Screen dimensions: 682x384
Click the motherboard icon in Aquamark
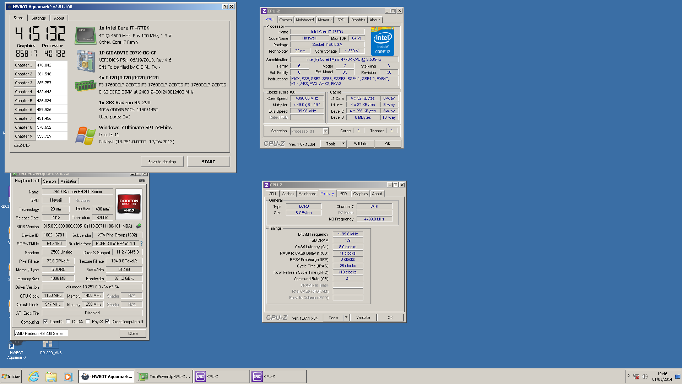[x=85, y=61]
